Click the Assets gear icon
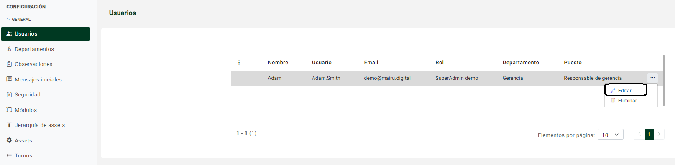 coord(9,140)
